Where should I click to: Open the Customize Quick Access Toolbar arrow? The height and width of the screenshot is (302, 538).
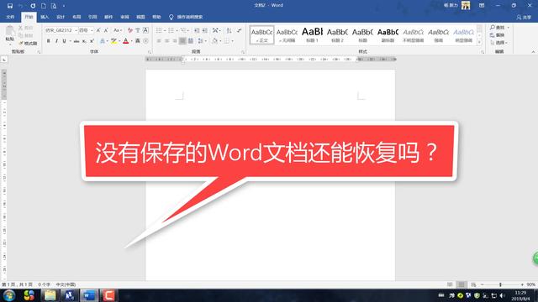[x=64, y=6]
